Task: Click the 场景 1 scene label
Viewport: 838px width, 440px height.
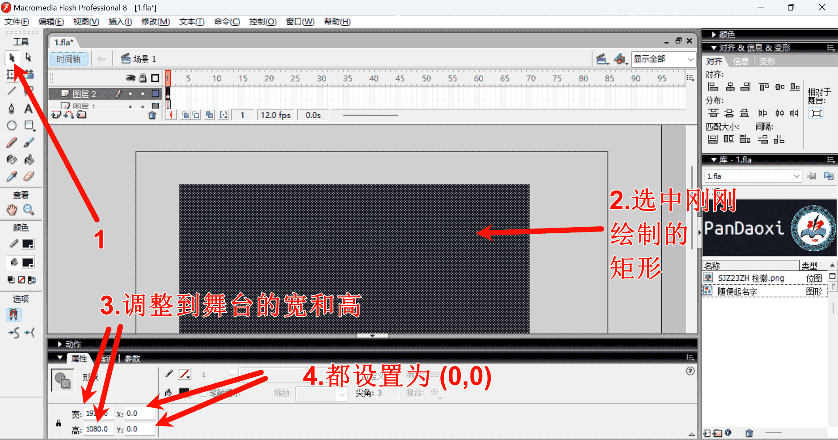Action: (x=144, y=59)
